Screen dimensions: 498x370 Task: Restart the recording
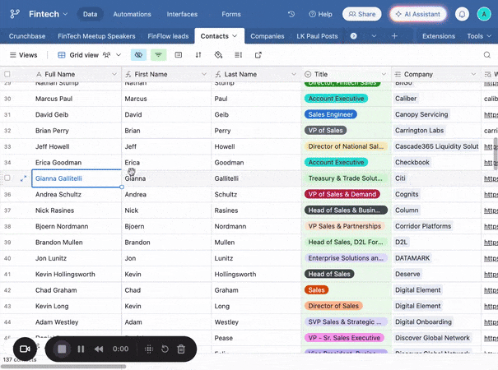(x=165, y=349)
